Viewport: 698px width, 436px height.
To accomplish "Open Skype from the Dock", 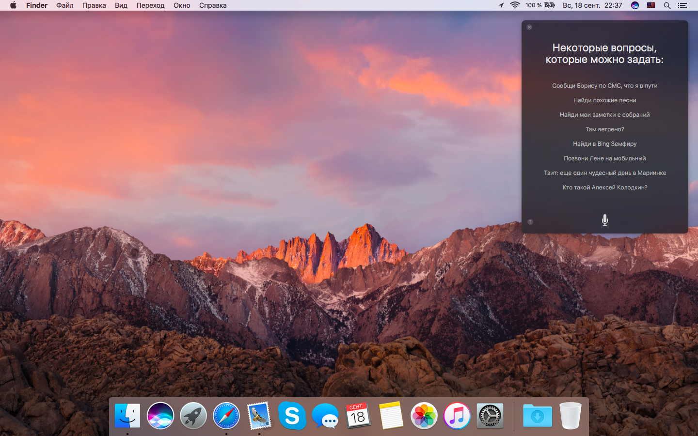I will point(292,416).
